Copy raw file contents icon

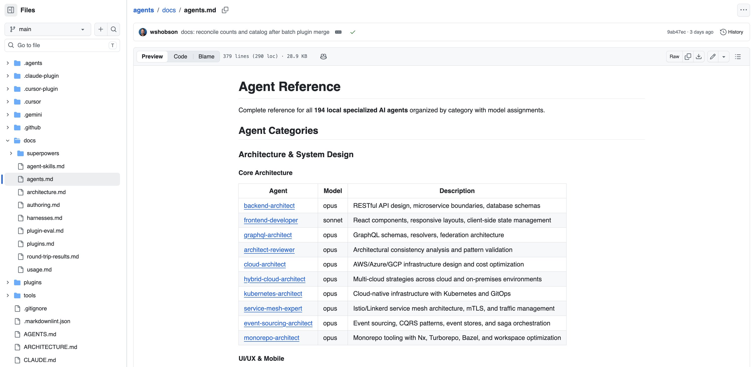pos(688,56)
